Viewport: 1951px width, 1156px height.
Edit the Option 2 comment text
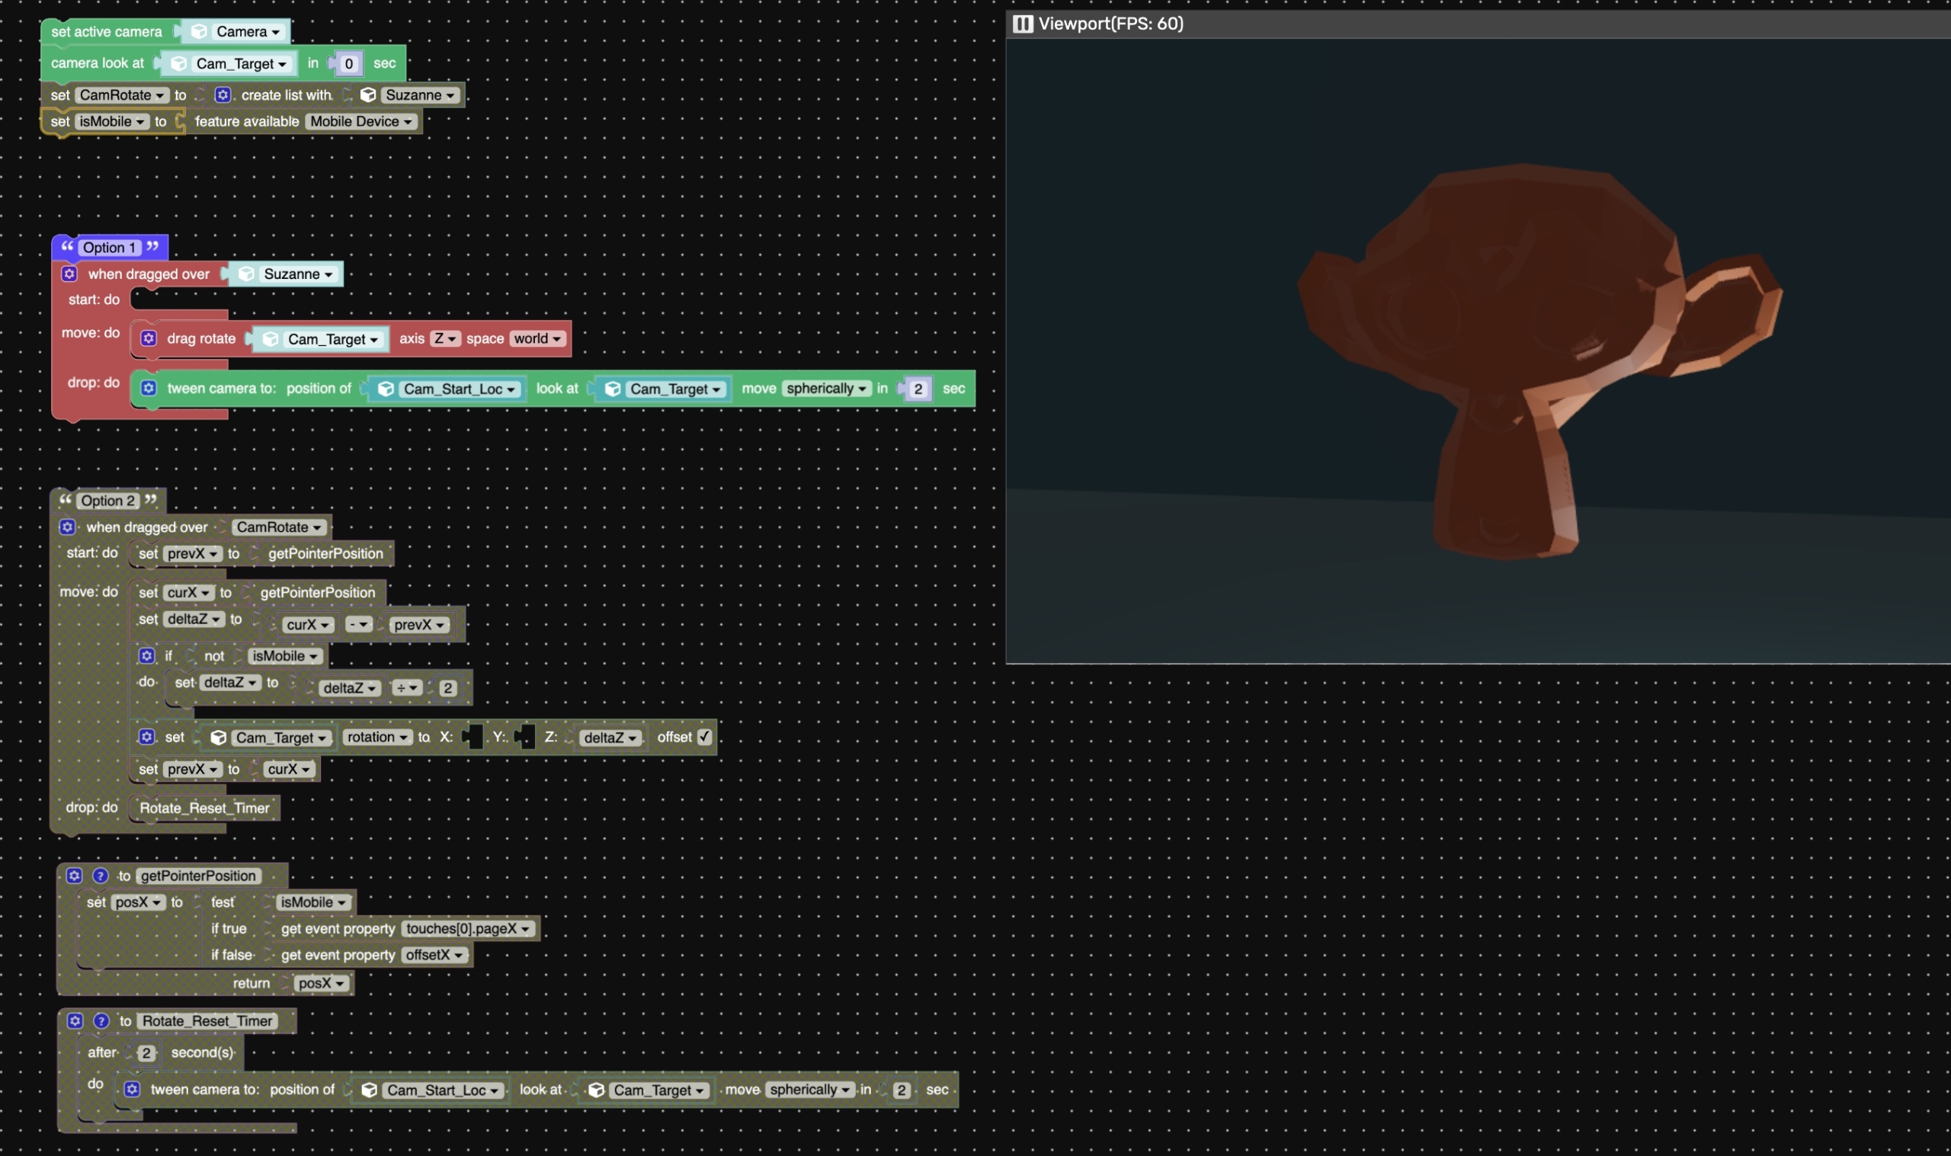tap(107, 501)
